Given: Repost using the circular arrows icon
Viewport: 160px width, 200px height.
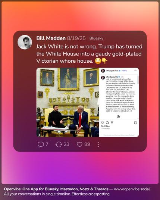Looking at the screenshot, I should coord(59,144).
